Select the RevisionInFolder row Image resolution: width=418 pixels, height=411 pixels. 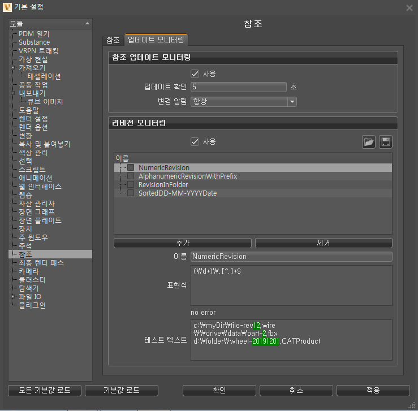tap(253, 185)
